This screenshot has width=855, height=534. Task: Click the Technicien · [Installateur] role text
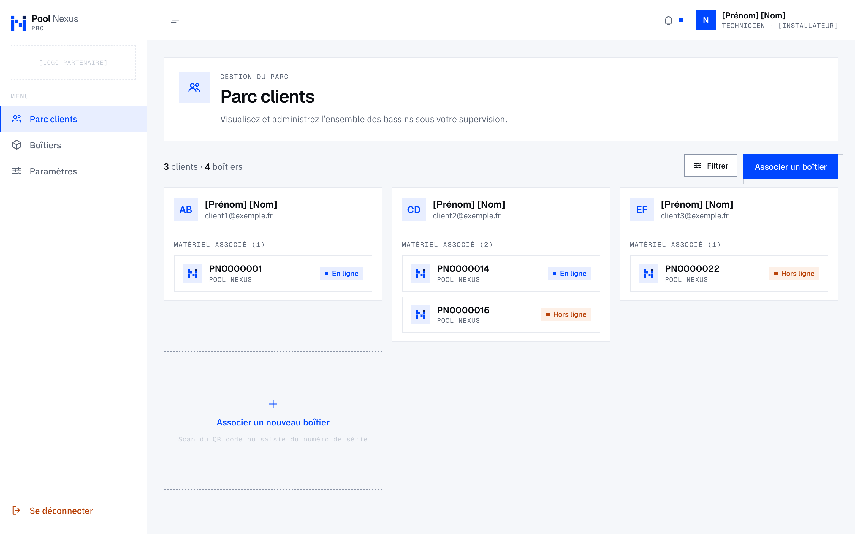[x=780, y=26]
